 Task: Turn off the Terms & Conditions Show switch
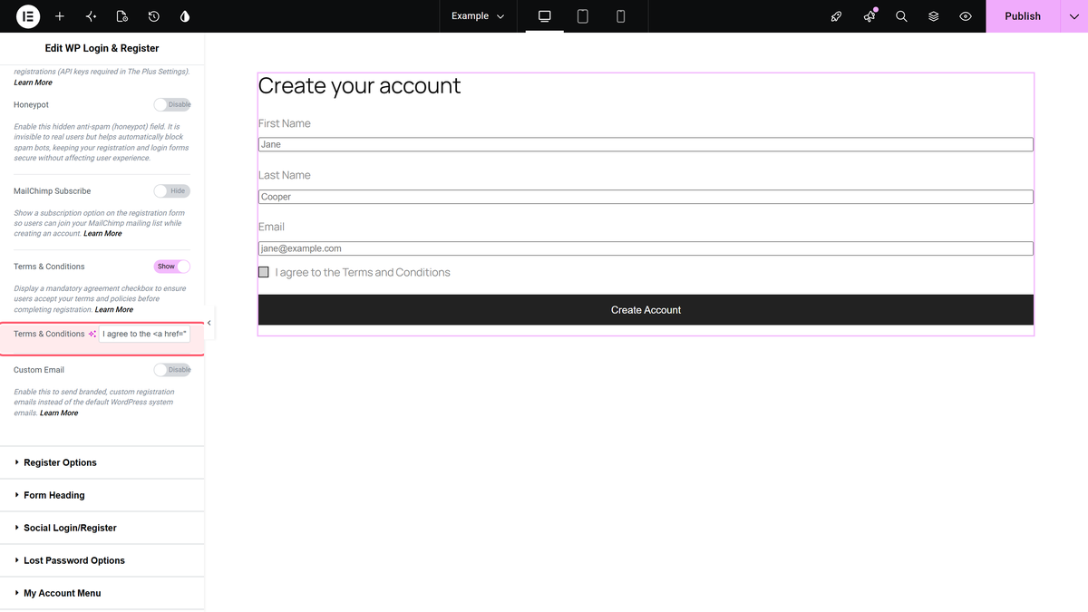click(172, 267)
